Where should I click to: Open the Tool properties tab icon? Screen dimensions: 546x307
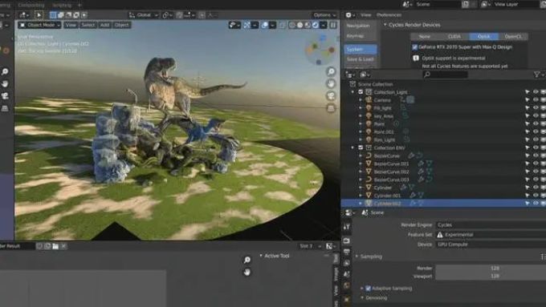click(x=347, y=227)
